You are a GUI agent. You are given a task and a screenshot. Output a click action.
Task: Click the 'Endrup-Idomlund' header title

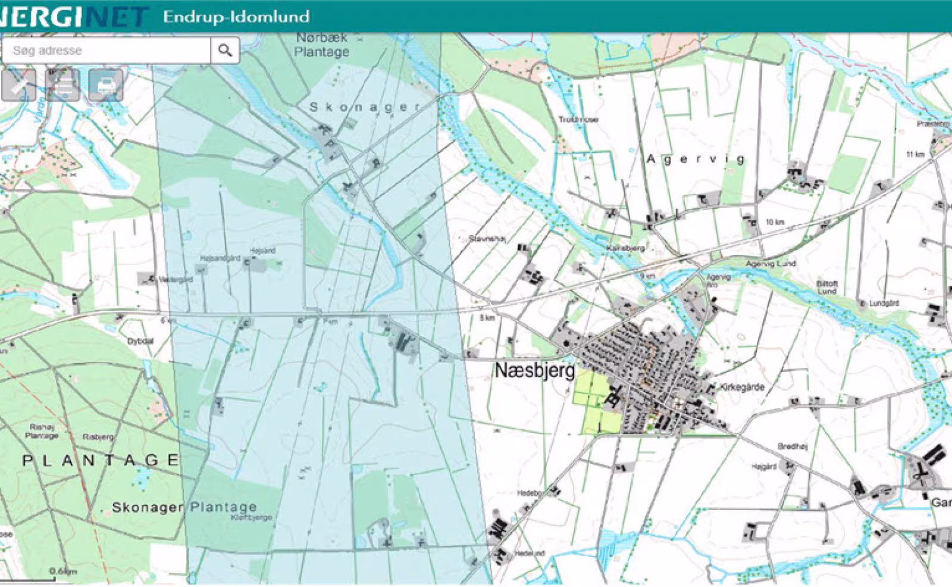(x=236, y=17)
